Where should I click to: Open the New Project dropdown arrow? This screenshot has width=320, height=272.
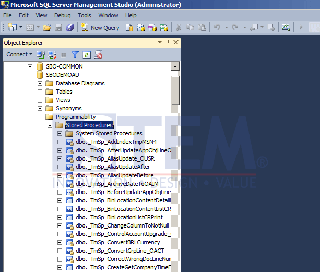pyautogui.click(x=21, y=27)
